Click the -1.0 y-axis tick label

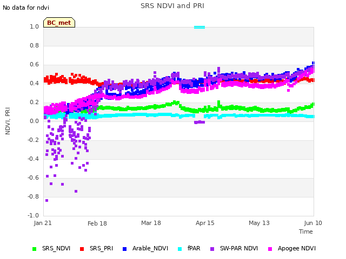click(x=33, y=215)
